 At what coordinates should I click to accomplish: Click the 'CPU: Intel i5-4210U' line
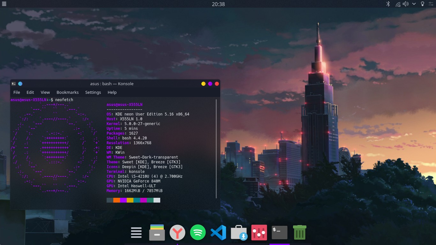coord(145,176)
